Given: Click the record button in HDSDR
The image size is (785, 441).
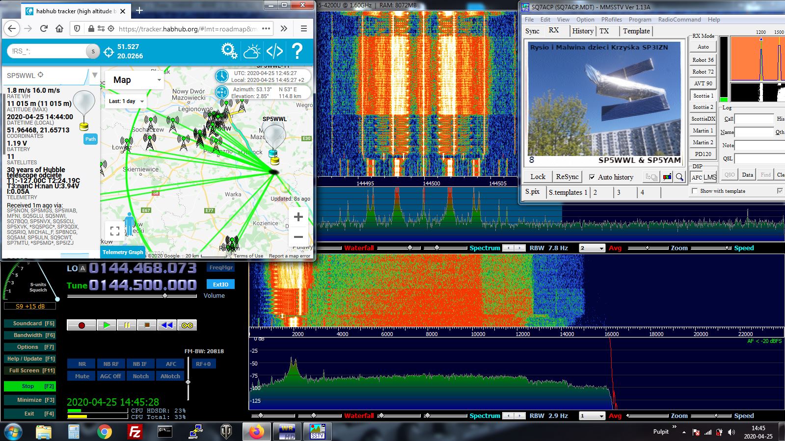Looking at the screenshot, I should coord(81,325).
